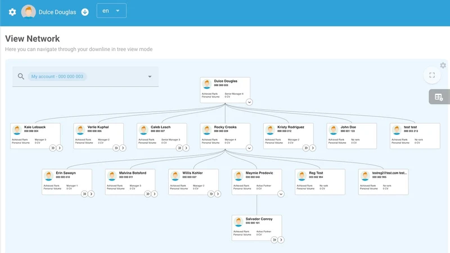Open tree settings gear at panel corner
450x253 pixels.
click(443, 65)
